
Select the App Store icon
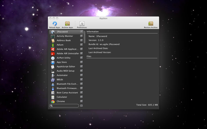point(53,62)
